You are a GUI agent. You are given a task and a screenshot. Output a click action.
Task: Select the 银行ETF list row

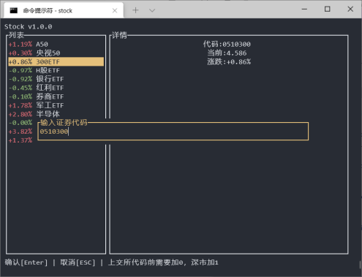[x=56, y=79]
